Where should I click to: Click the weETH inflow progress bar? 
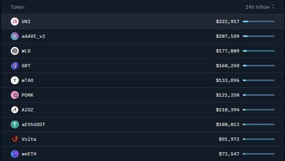[x=258, y=154]
